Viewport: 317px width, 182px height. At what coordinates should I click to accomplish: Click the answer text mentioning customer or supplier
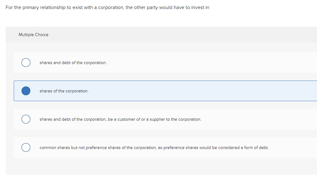(x=120, y=119)
